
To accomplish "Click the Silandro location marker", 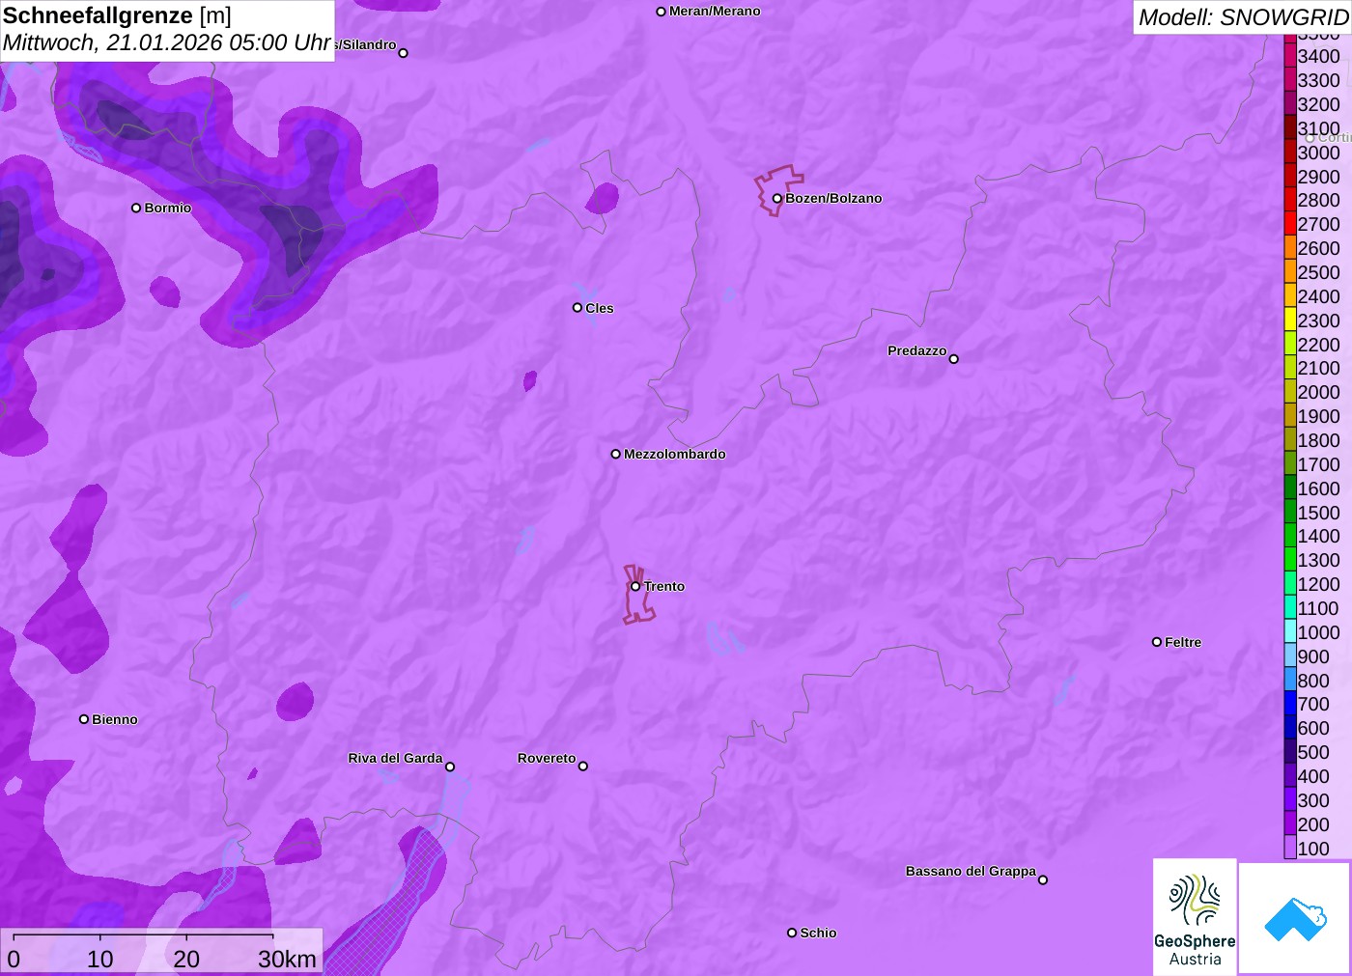I will [404, 53].
